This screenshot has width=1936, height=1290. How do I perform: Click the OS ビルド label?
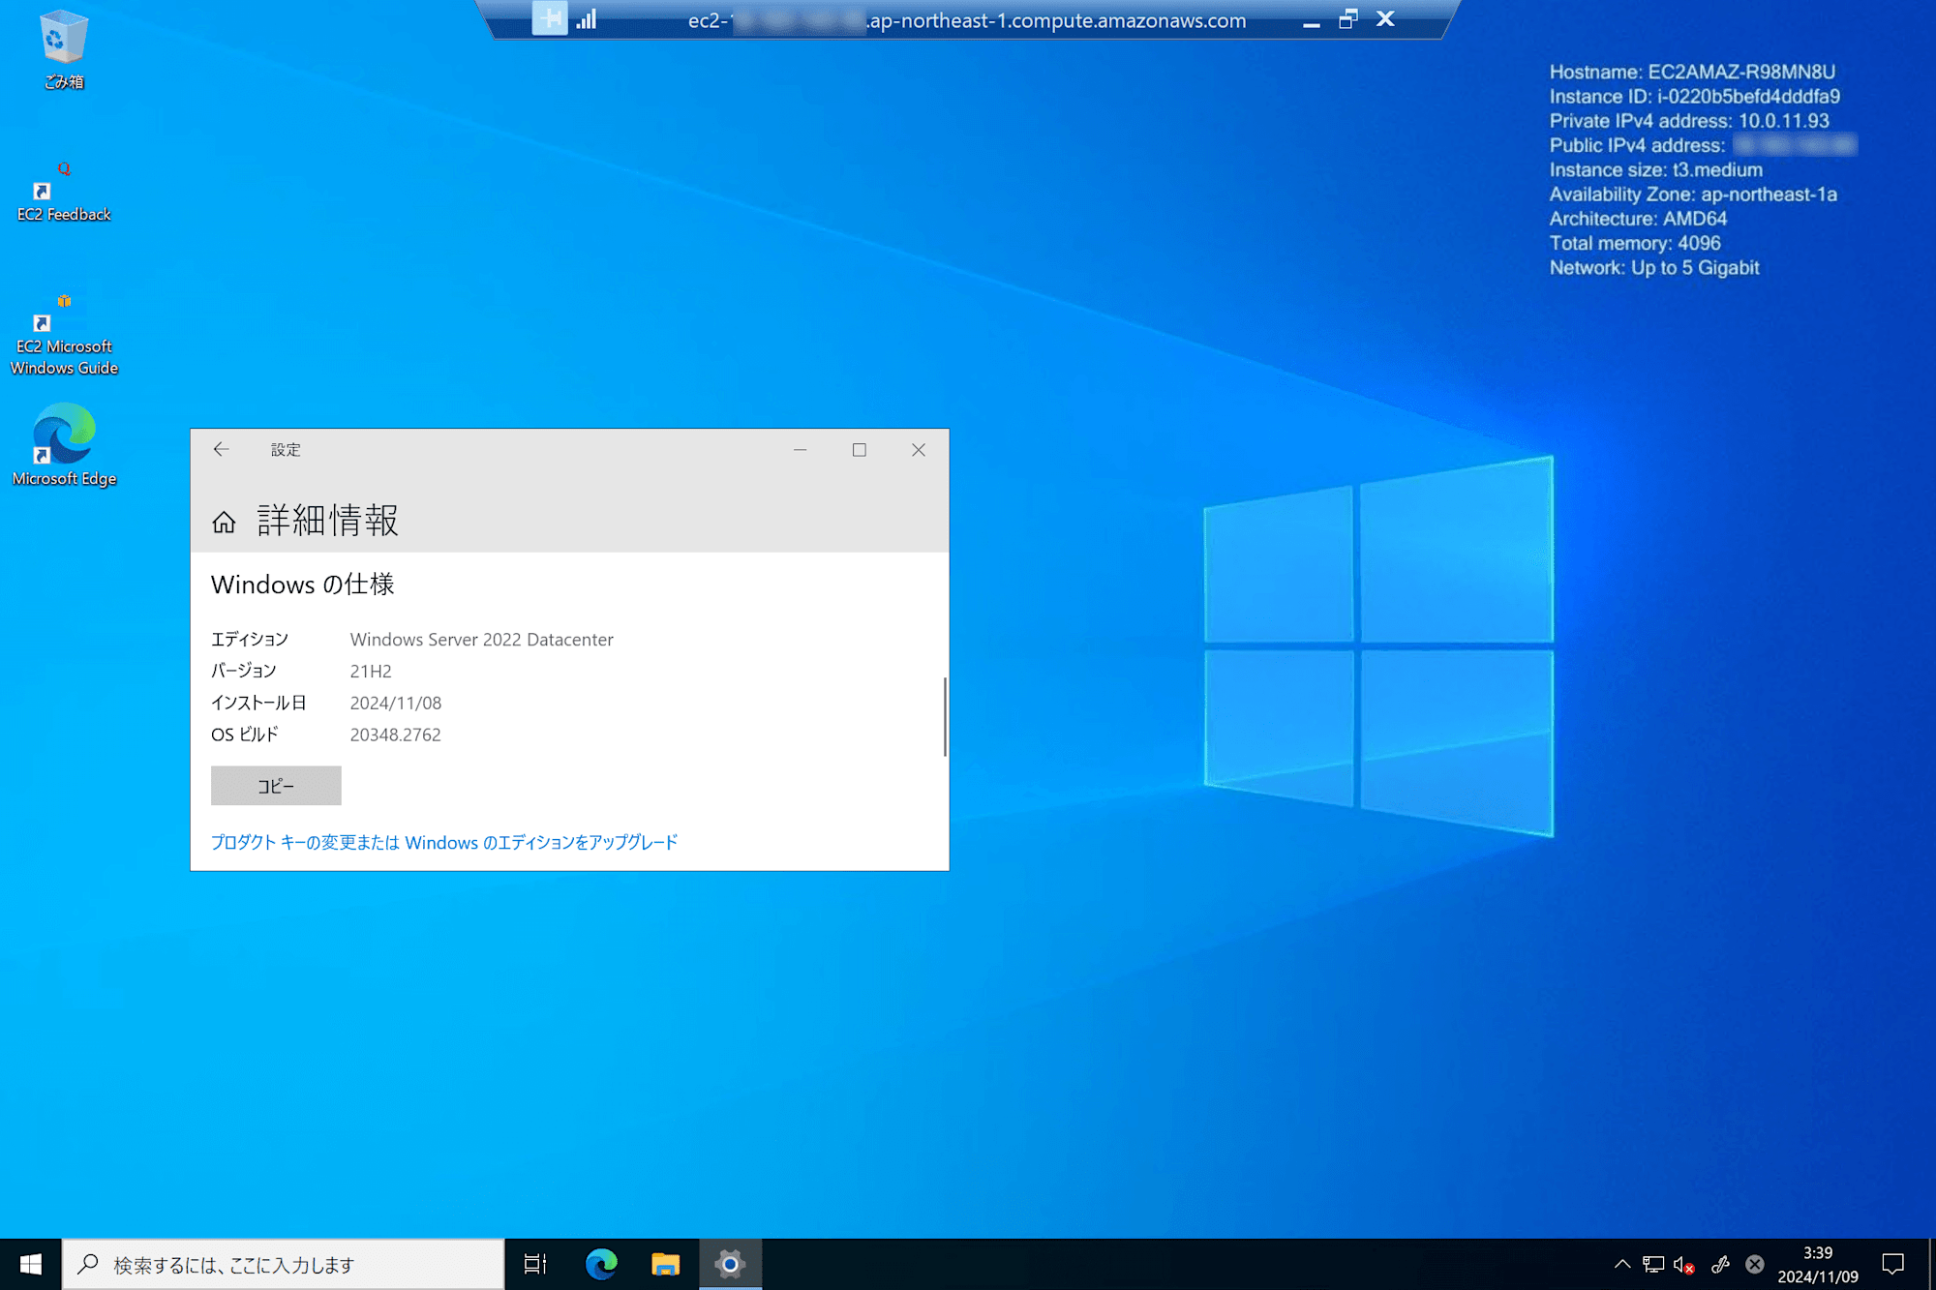tap(244, 735)
